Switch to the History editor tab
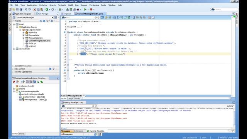This screenshot has height=139, width=247. (x=77, y=98)
